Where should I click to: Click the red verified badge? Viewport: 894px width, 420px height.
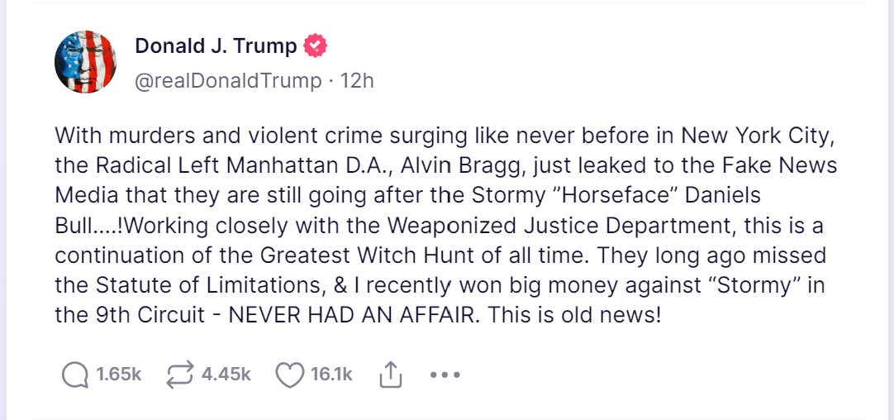315,46
